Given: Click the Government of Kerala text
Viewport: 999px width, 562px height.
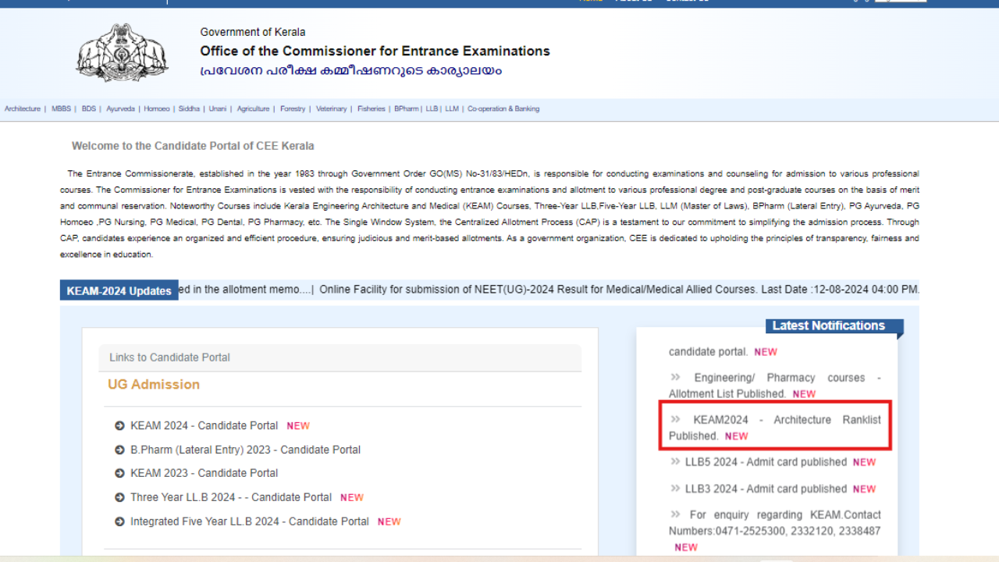Looking at the screenshot, I should point(253,32).
